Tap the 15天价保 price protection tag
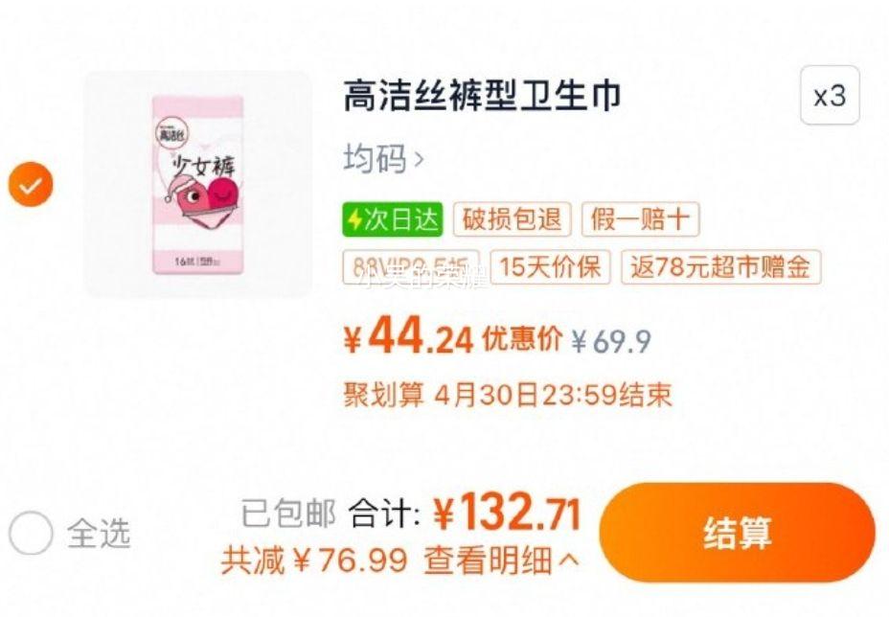 [550, 266]
